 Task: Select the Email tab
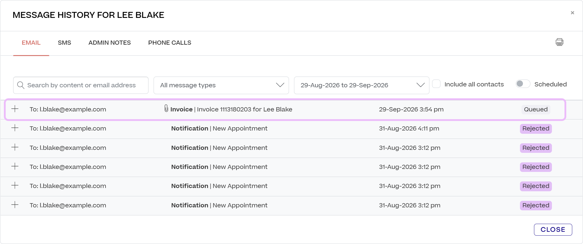tap(31, 43)
